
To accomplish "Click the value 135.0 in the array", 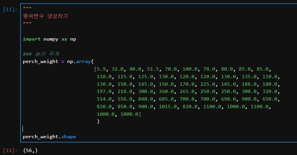I will [x=249, y=77].
